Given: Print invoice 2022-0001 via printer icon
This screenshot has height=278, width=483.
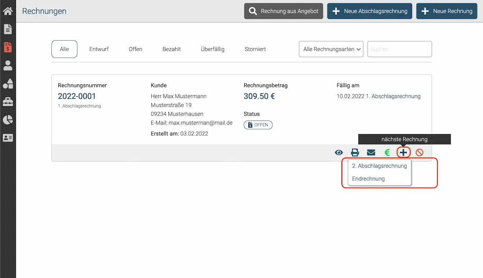Looking at the screenshot, I should (355, 153).
